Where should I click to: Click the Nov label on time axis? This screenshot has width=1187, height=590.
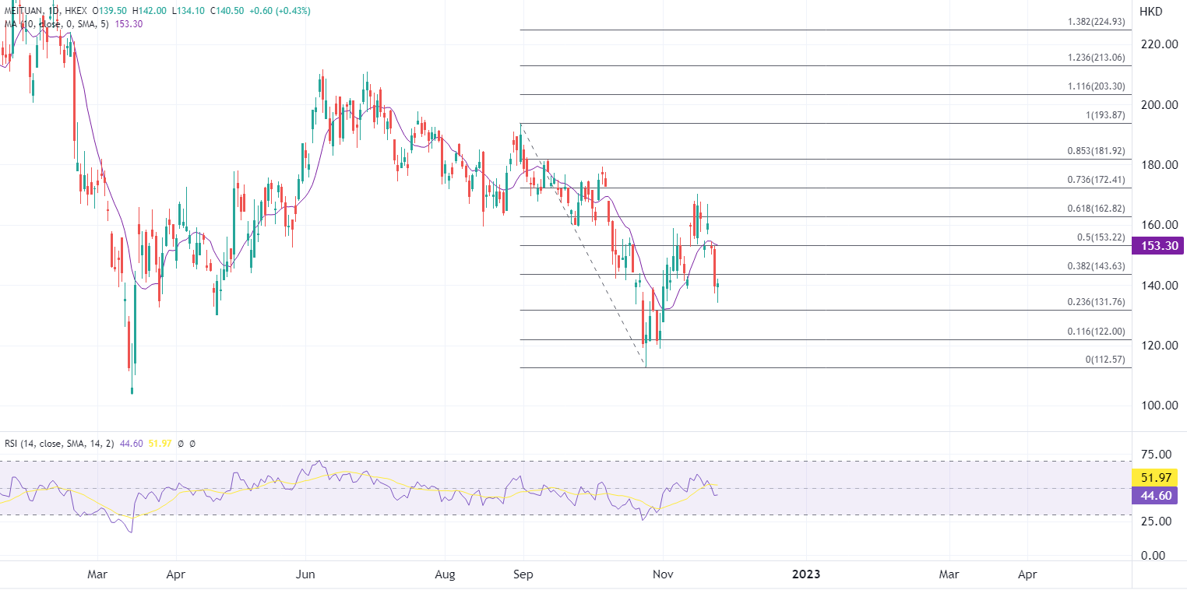click(662, 574)
